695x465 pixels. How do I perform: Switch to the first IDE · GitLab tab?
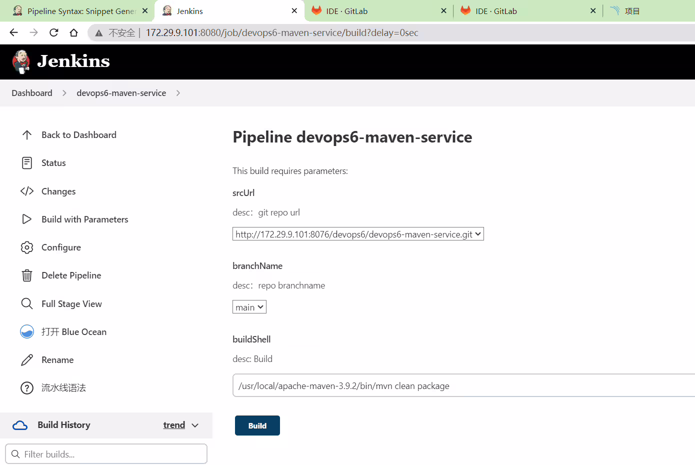pos(379,11)
